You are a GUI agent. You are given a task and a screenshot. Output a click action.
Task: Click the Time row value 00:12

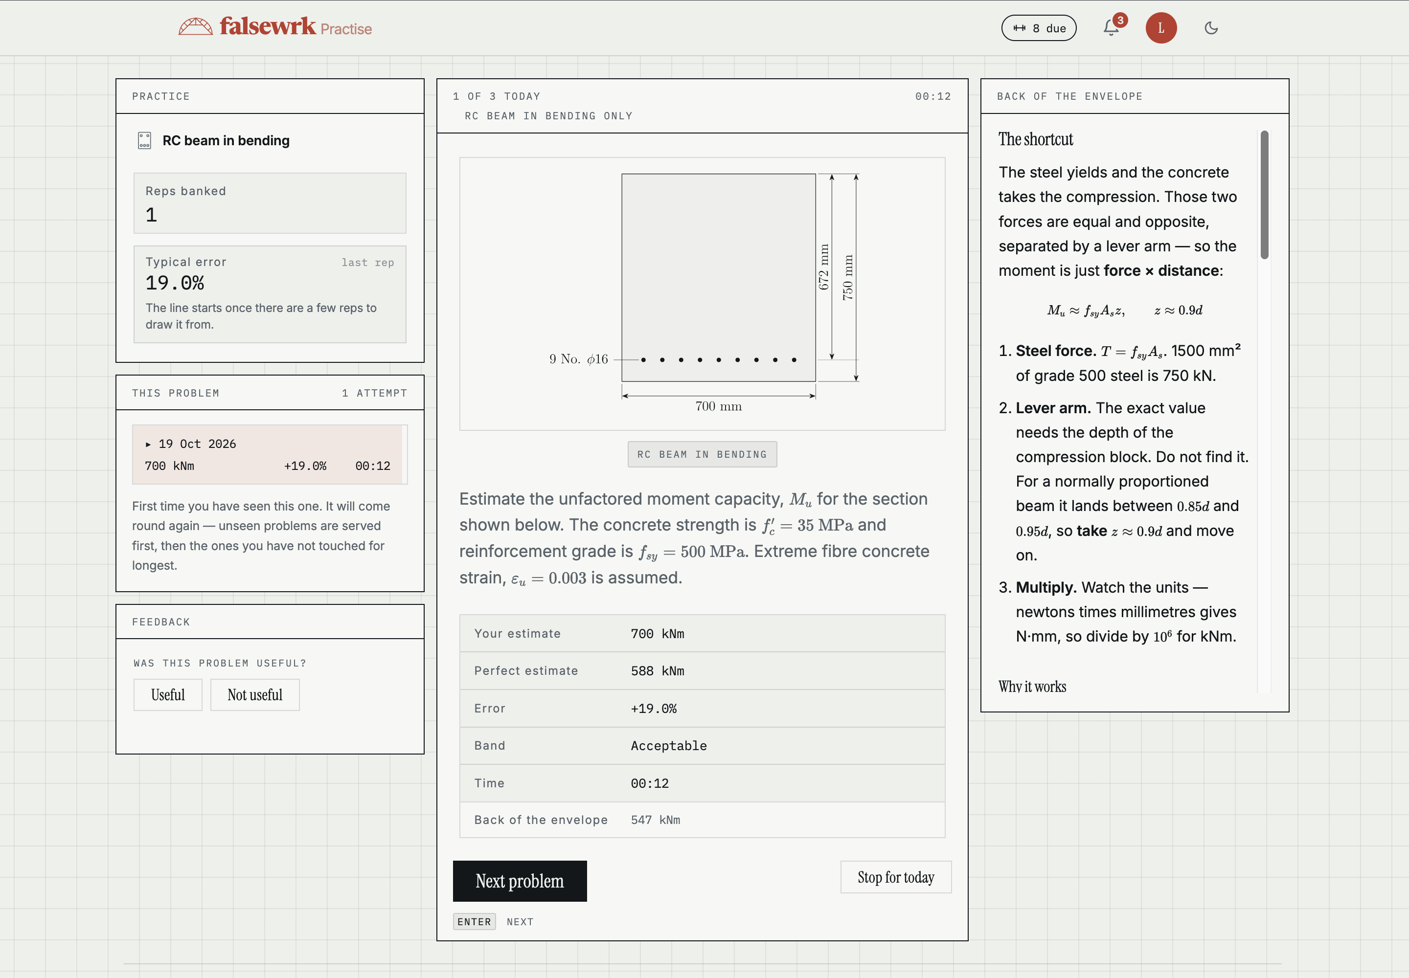[x=650, y=783]
